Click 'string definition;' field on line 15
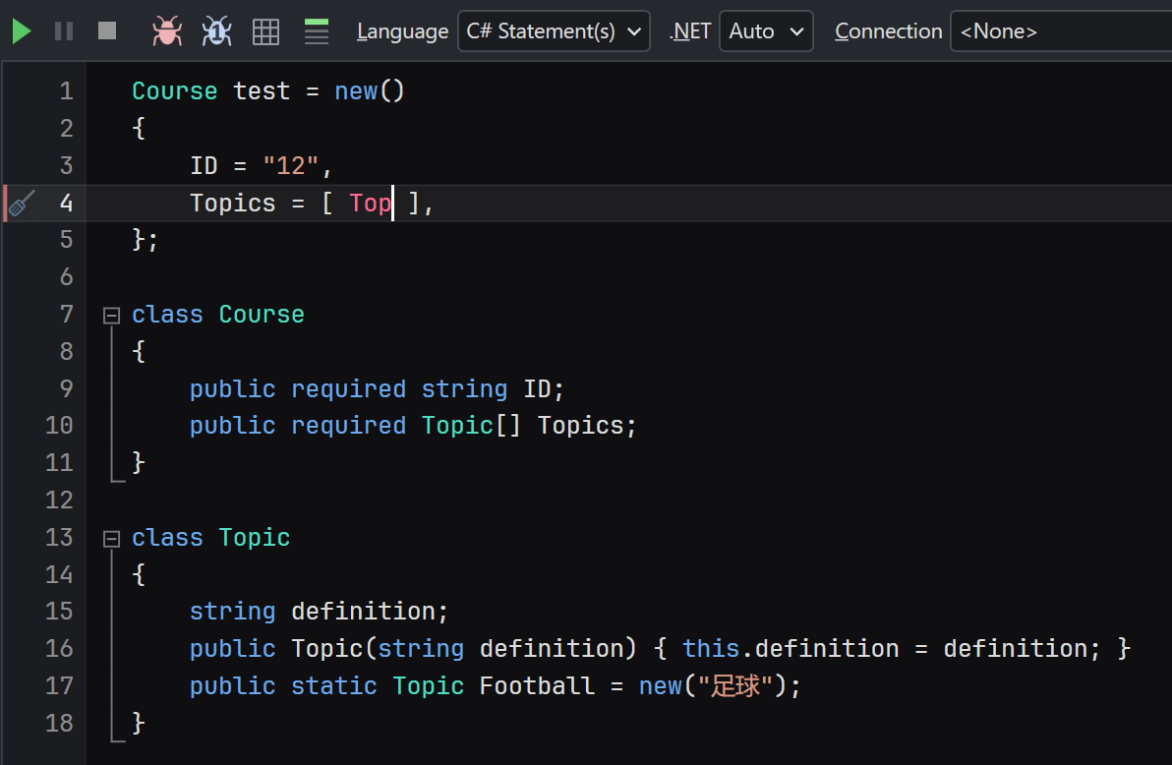Image resolution: width=1172 pixels, height=765 pixels. 319,612
